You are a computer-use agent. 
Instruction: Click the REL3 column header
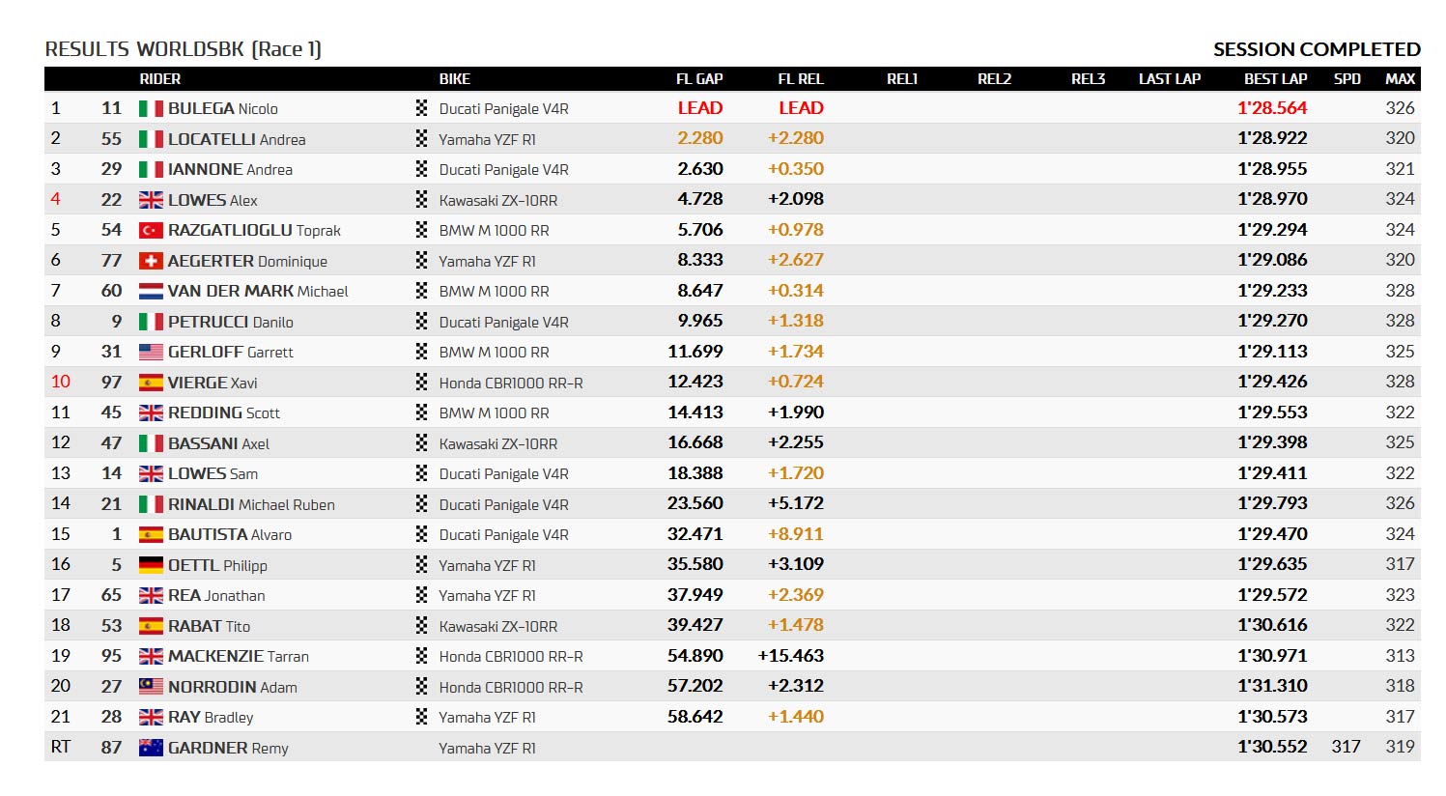[1088, 79]
